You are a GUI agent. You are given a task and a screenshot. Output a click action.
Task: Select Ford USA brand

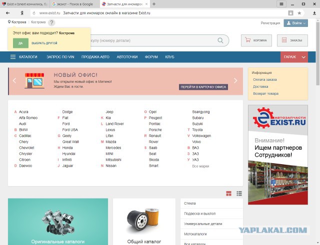click(70, 130)
